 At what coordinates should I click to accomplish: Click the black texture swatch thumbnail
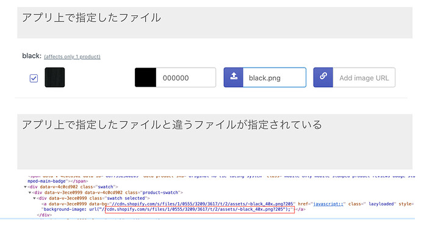[x=55, y=77]
